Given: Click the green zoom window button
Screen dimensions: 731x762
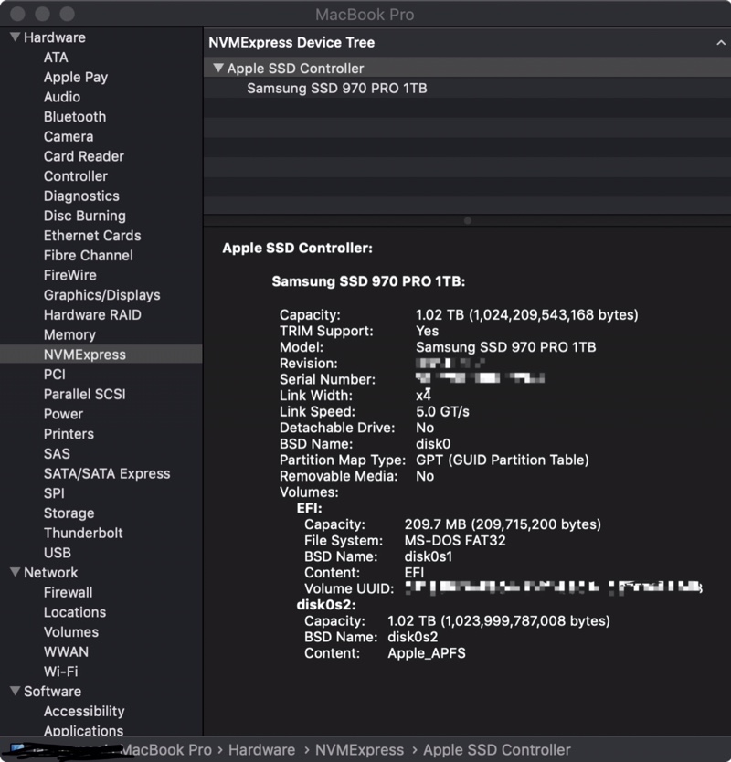Looking at the screenshot, I should [67, 14].
